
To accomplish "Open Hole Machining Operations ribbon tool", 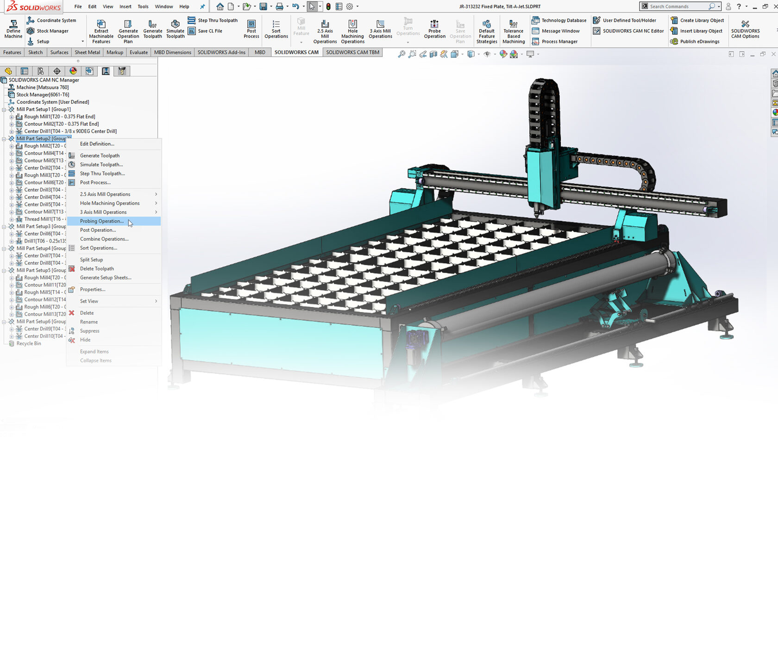I will (x=353, y=31).
